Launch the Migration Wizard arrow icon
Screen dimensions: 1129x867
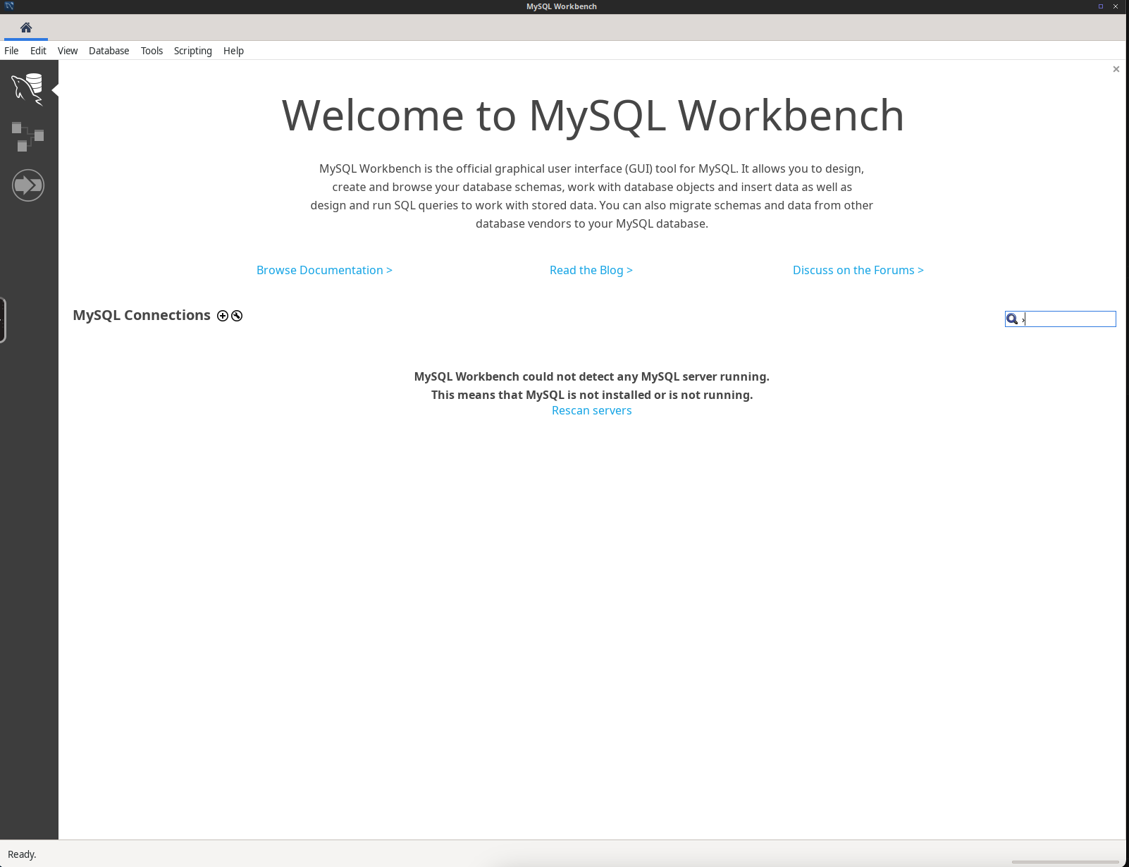(x=28, y=185)
